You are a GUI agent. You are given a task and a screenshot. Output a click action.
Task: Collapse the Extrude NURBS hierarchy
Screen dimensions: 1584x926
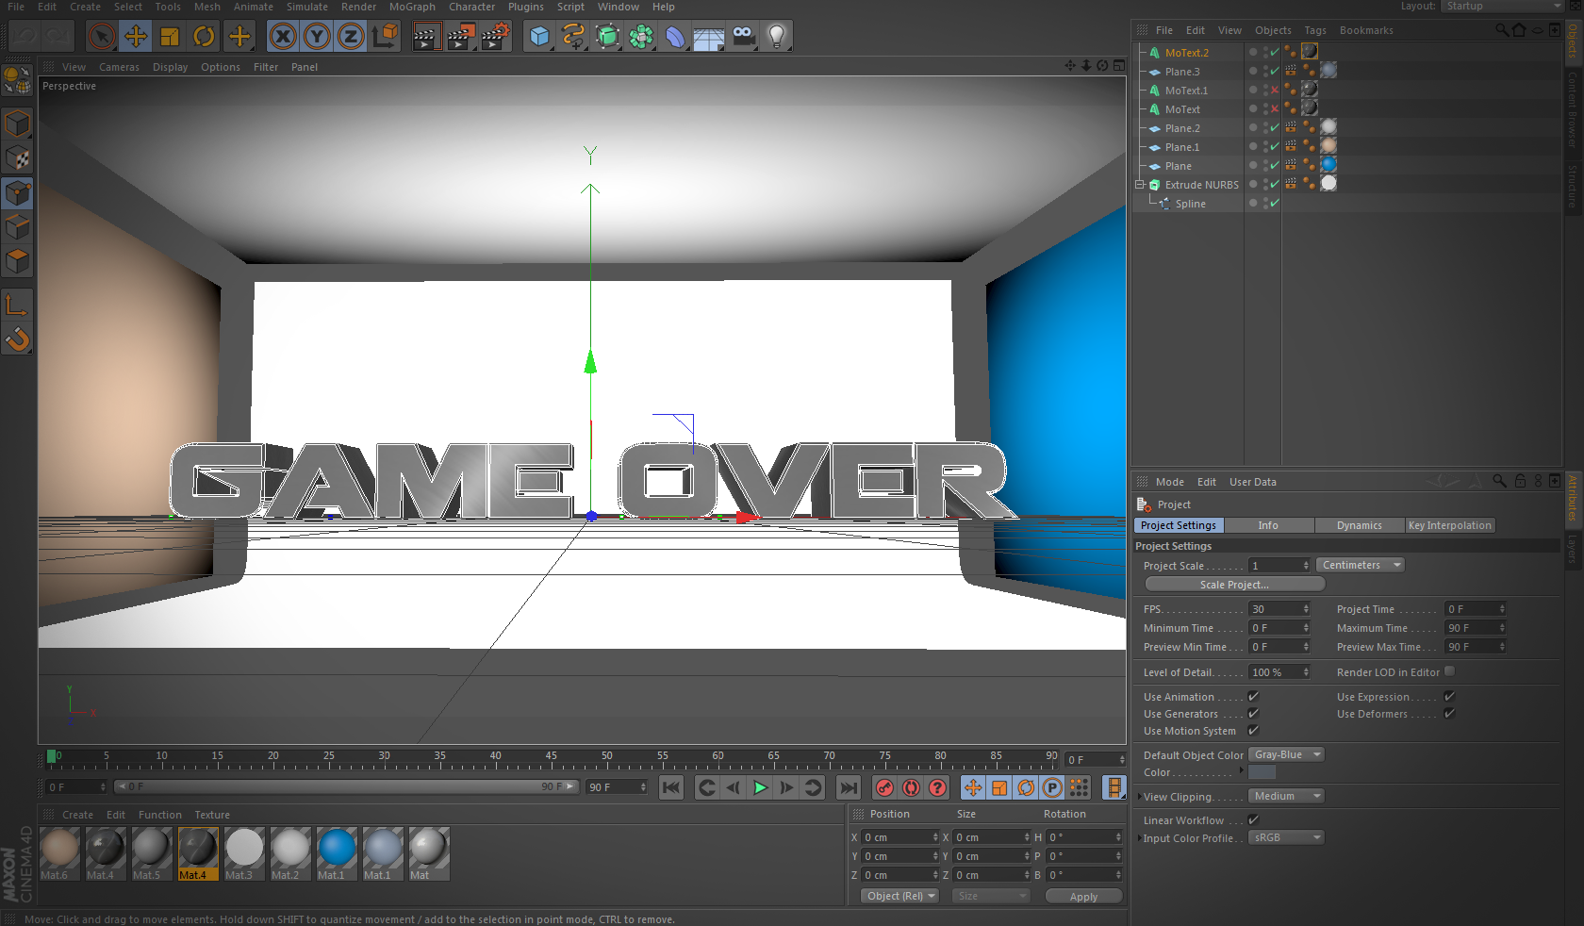tap(1139, 184)
